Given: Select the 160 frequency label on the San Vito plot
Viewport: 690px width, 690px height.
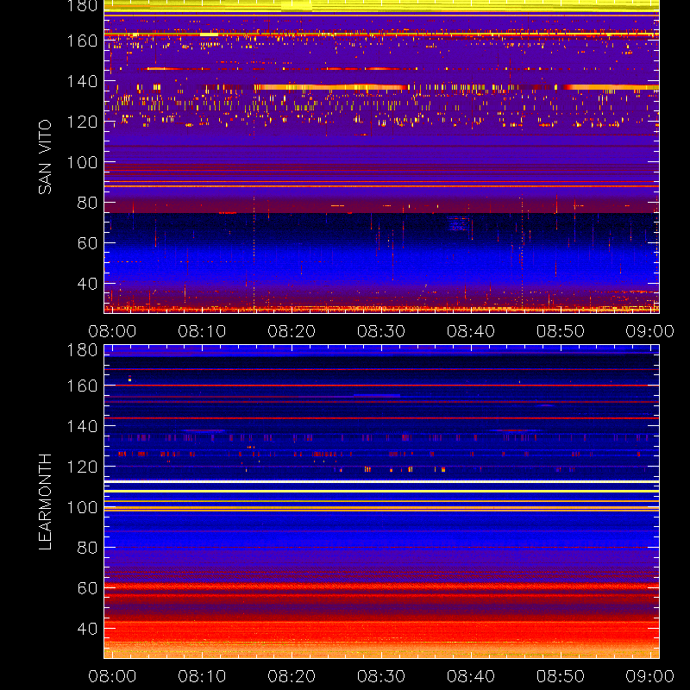Looking at the screenshot, I should click(82, 41).
